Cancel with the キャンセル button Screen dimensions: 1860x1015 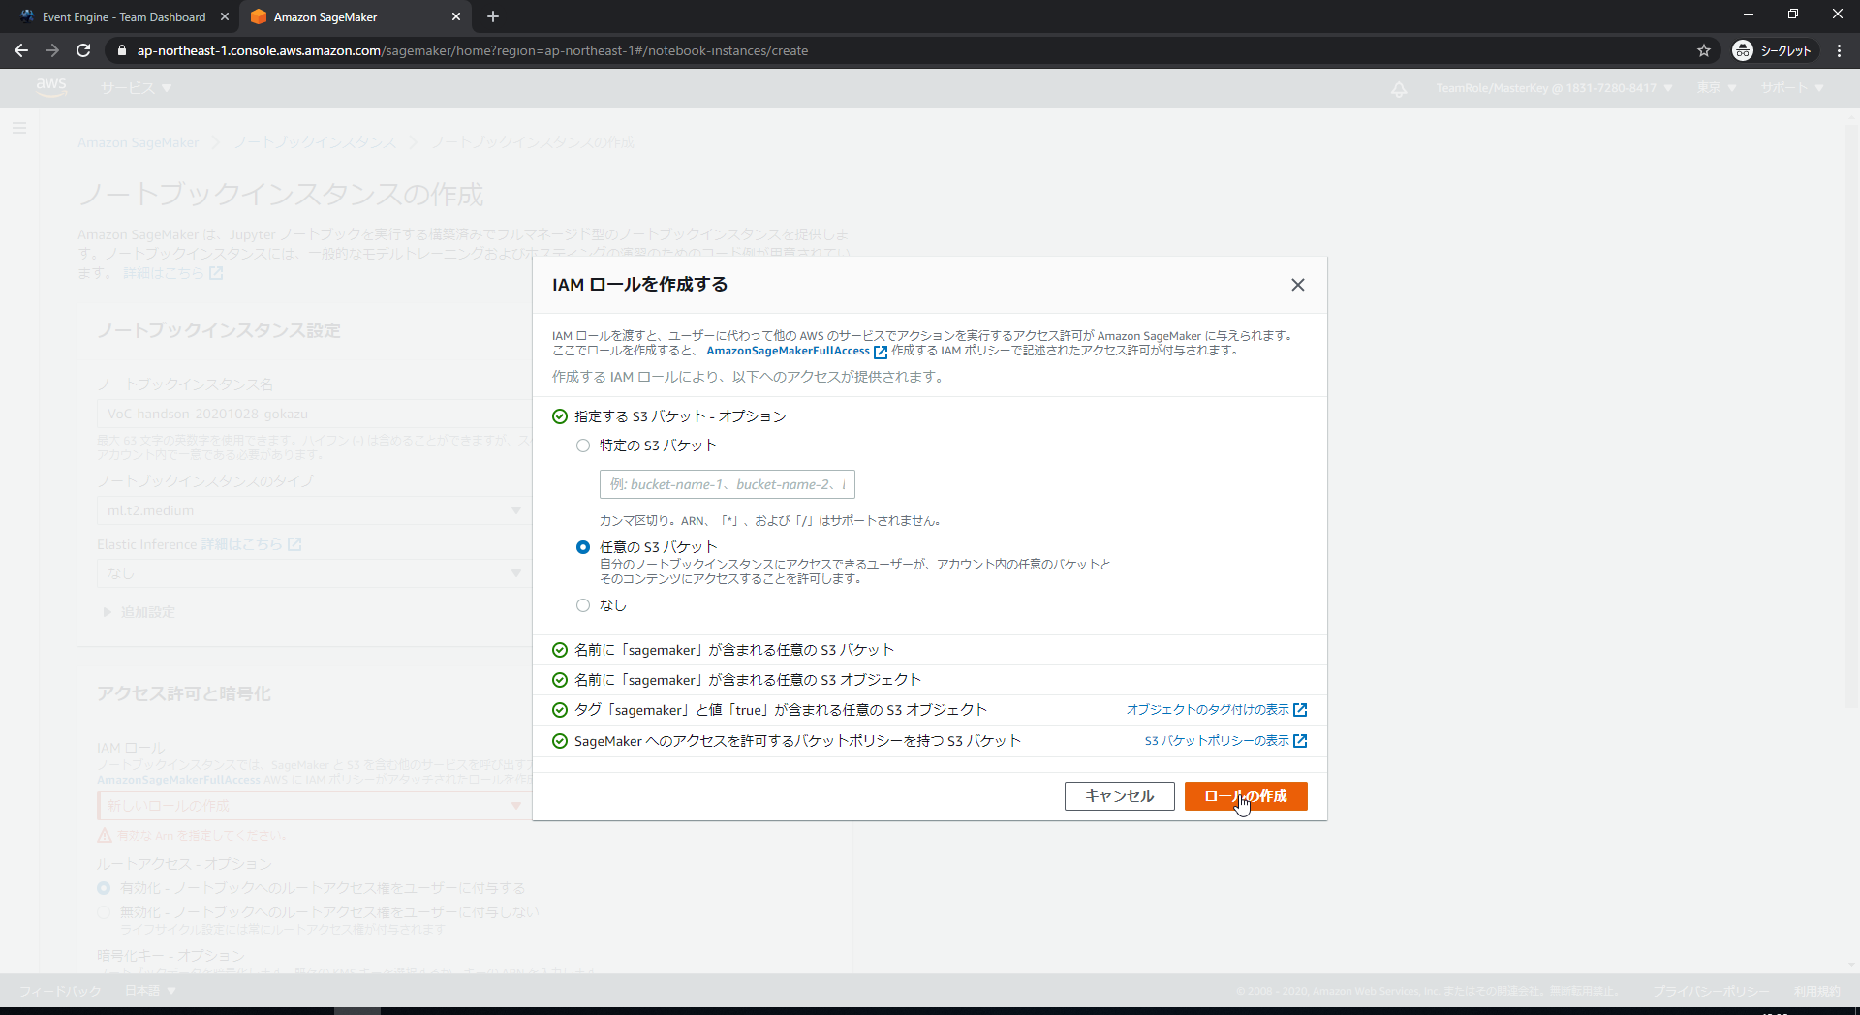1119,796
